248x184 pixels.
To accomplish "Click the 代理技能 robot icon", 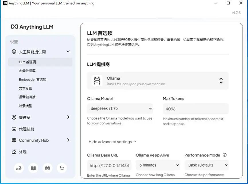I will coord(14,129).
